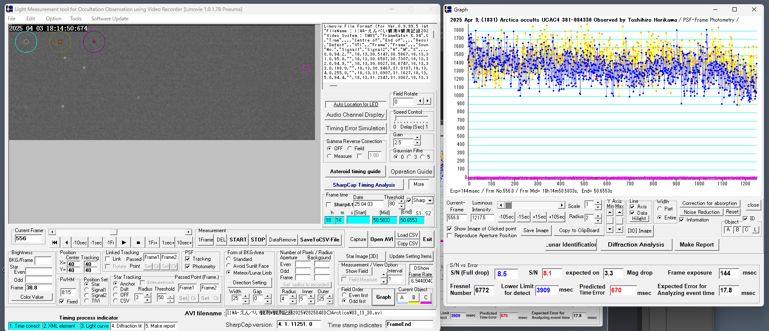
Task: Enable the Link checkbox in Linked Tracking
Action: tap(108, 259)
